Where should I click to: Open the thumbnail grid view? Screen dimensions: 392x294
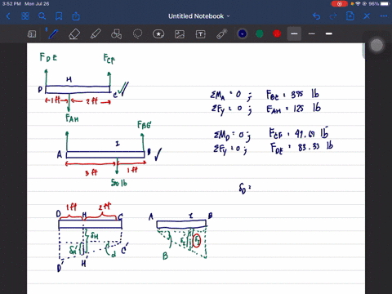tap(25, 16)
